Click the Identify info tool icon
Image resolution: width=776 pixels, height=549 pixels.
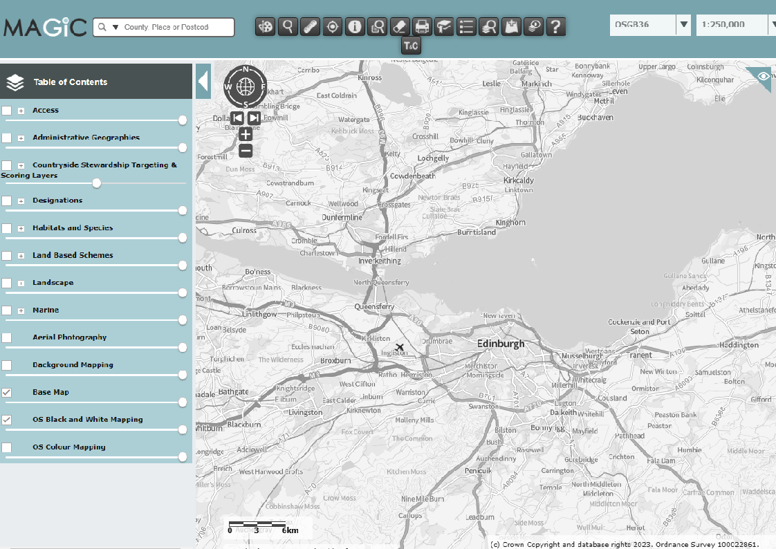click(355, 27)
